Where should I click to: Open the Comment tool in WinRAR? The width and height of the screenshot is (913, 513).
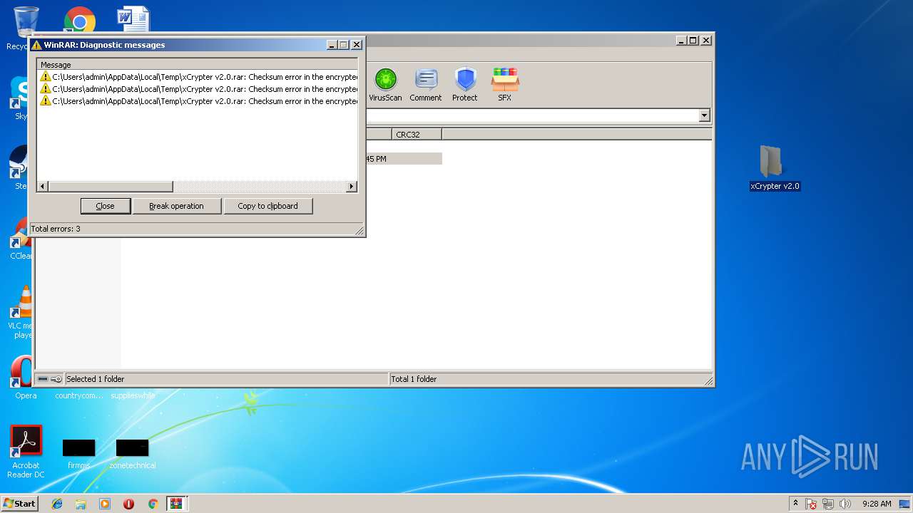point(426,85)
